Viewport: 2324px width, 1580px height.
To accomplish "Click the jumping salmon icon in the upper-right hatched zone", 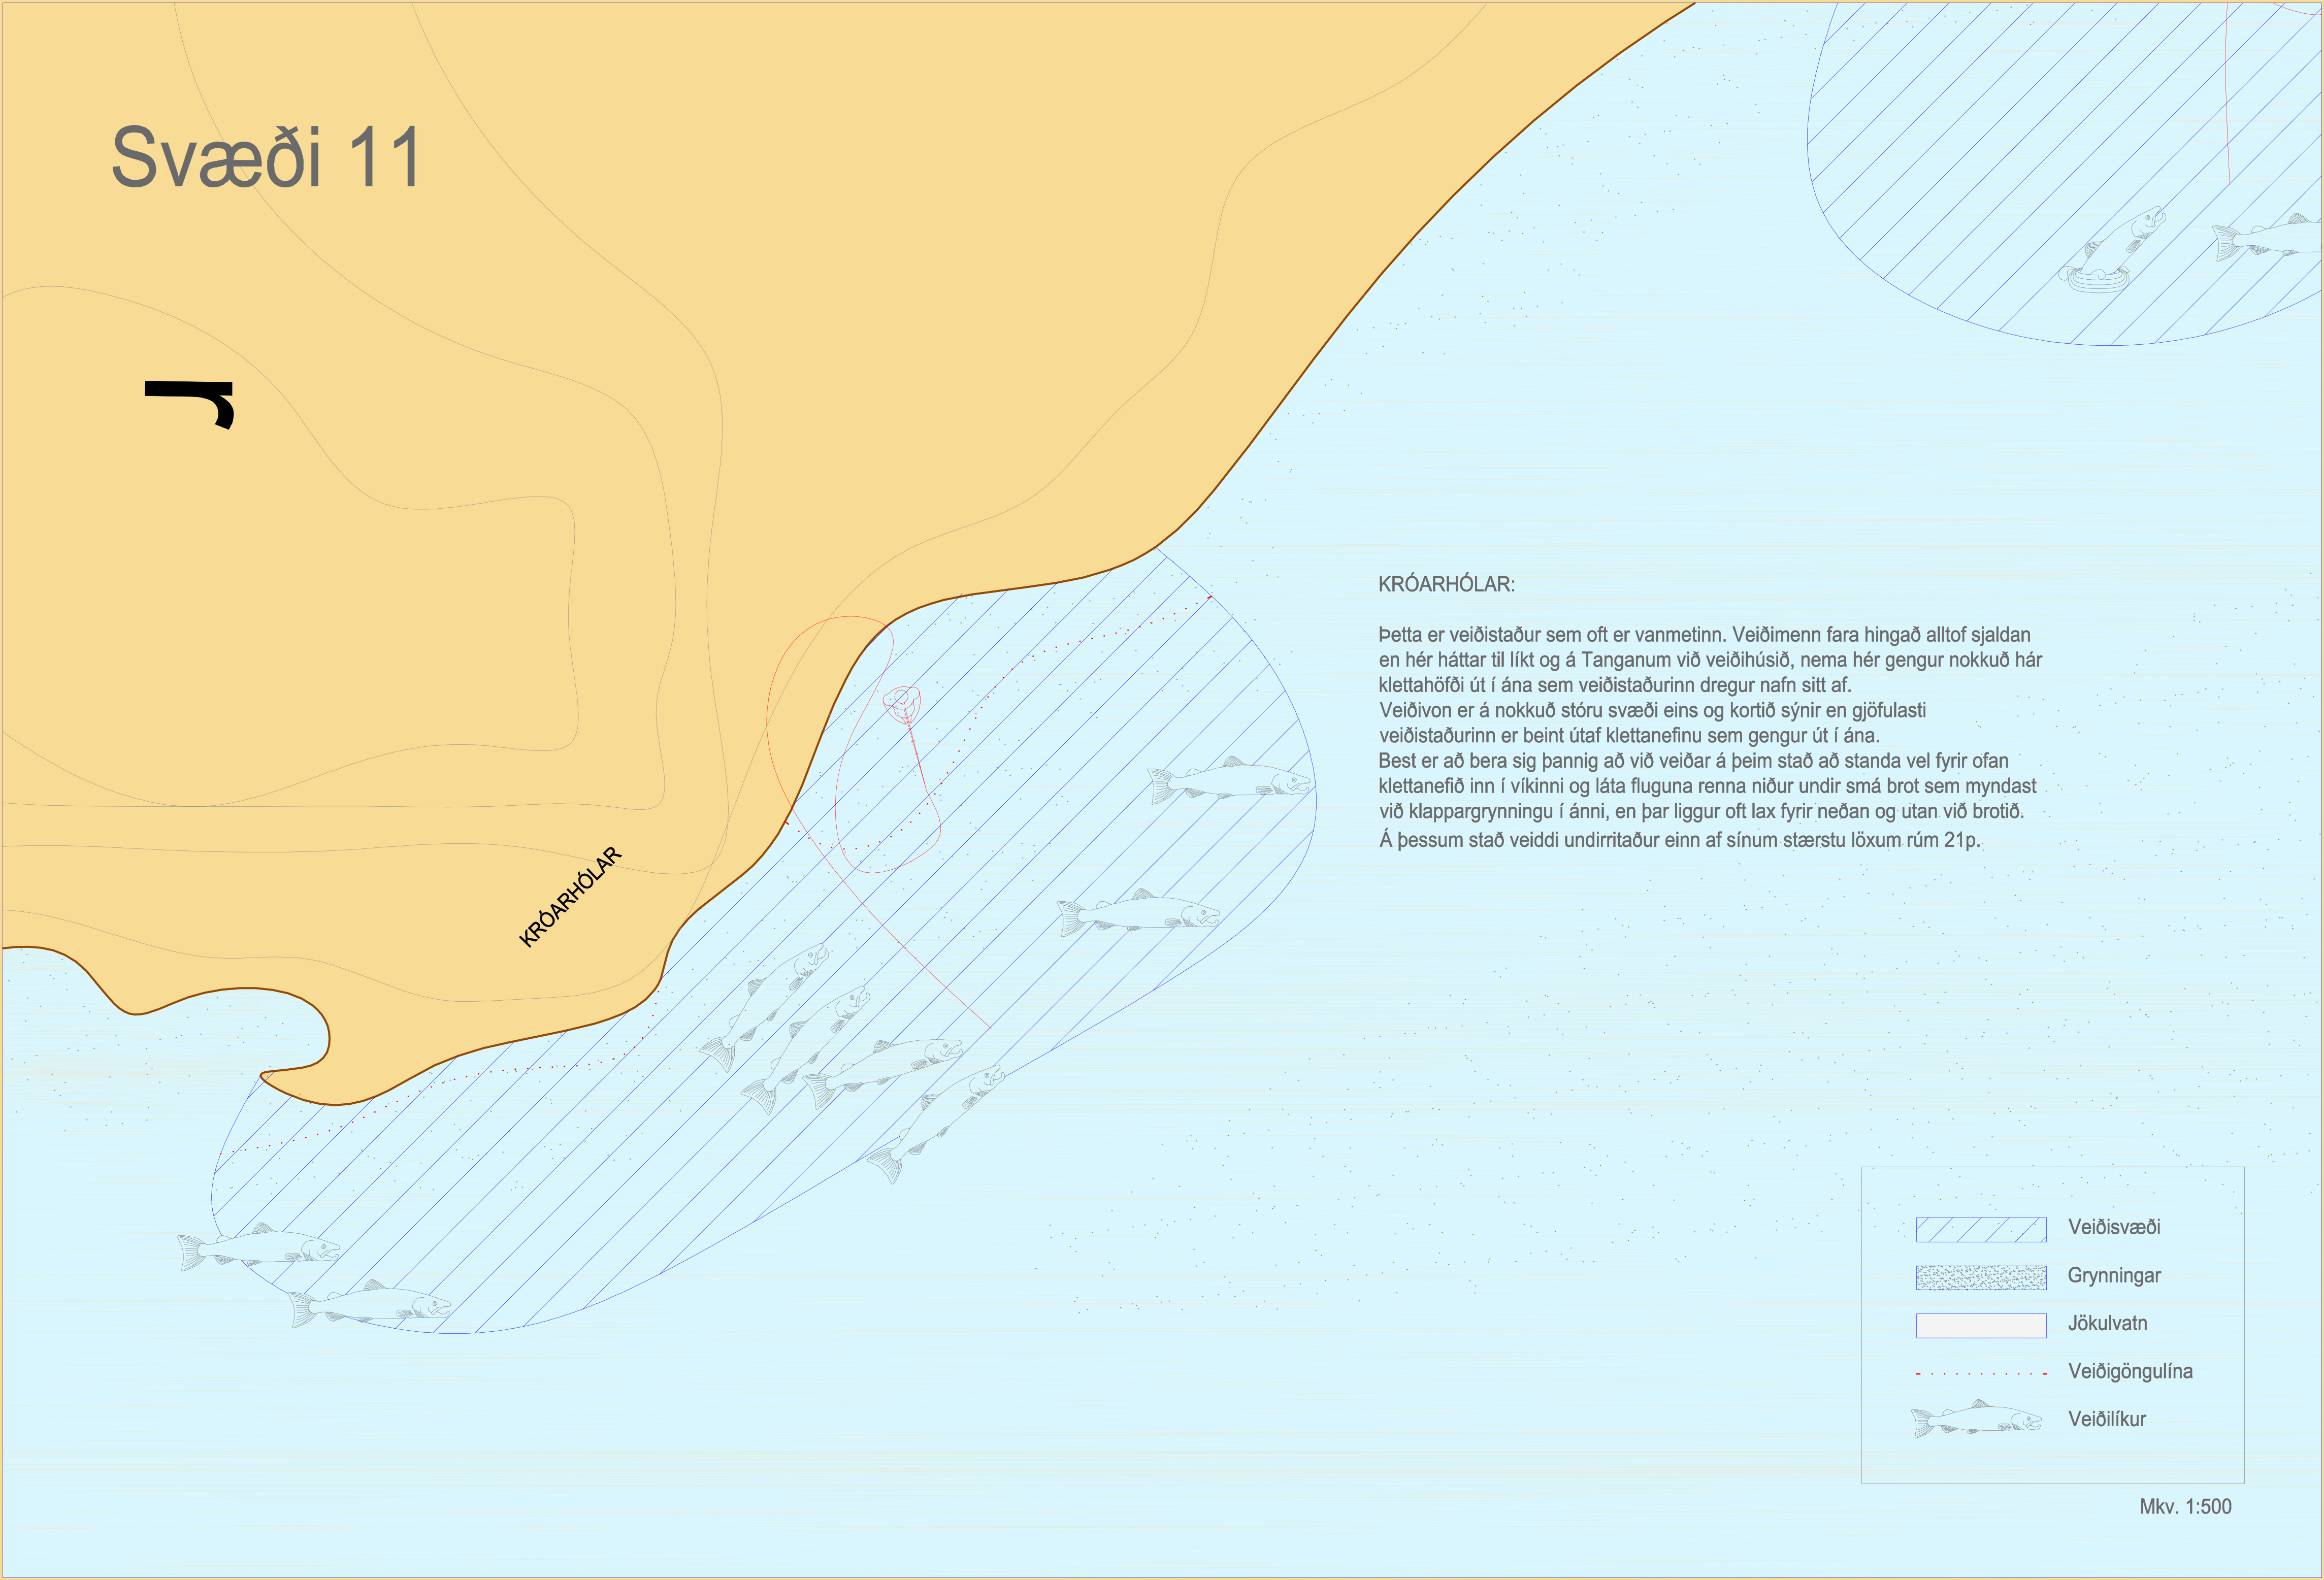I will (2112, 250).
